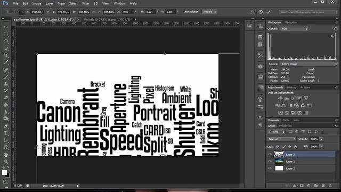
Task: Select Layer 3 thumbnail
Action: coord(279,154)
